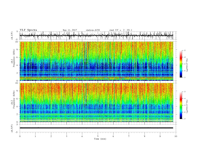
Task: Click the ch.2 colorbar "log(PSD)(V²/Hz)" label
Action: 187,106
